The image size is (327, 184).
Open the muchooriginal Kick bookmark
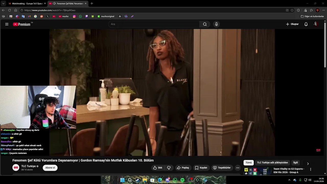tap(106, 16)
